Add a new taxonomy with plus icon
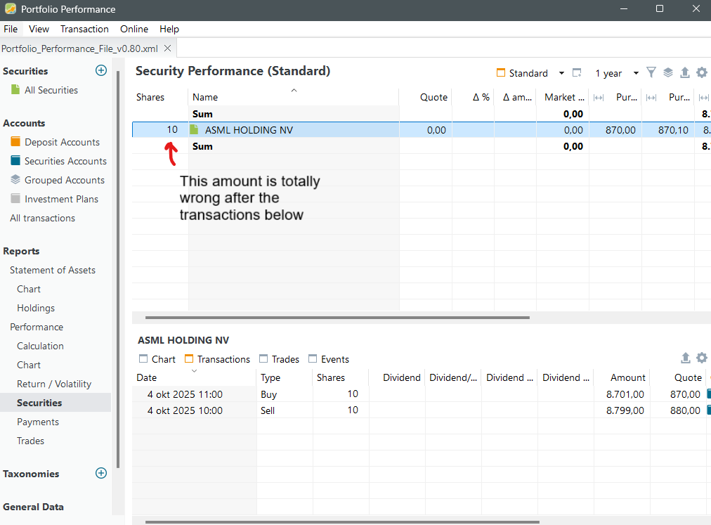 [x=101, y=473]
